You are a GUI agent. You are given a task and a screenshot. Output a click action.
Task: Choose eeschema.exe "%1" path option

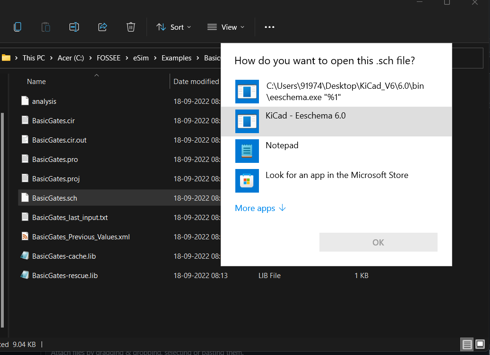(x=336, y=92)
